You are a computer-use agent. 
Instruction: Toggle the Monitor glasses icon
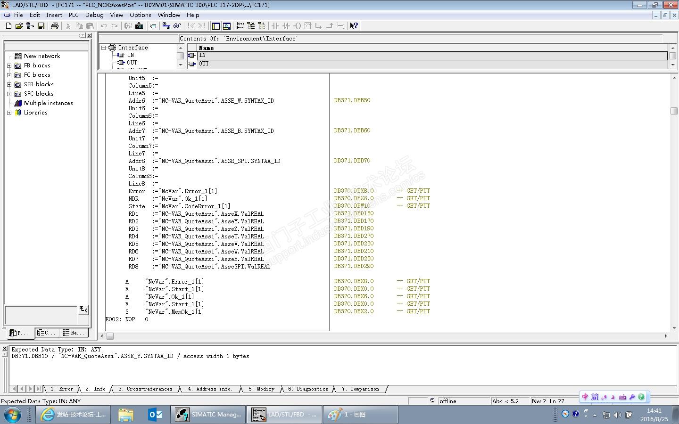[x=177, y=26]
